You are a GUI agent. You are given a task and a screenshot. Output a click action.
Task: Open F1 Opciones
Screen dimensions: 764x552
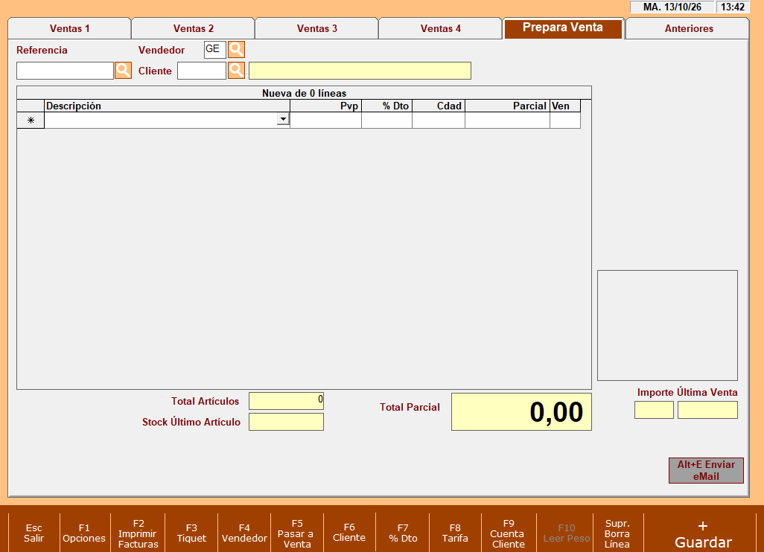click(84, 533)
